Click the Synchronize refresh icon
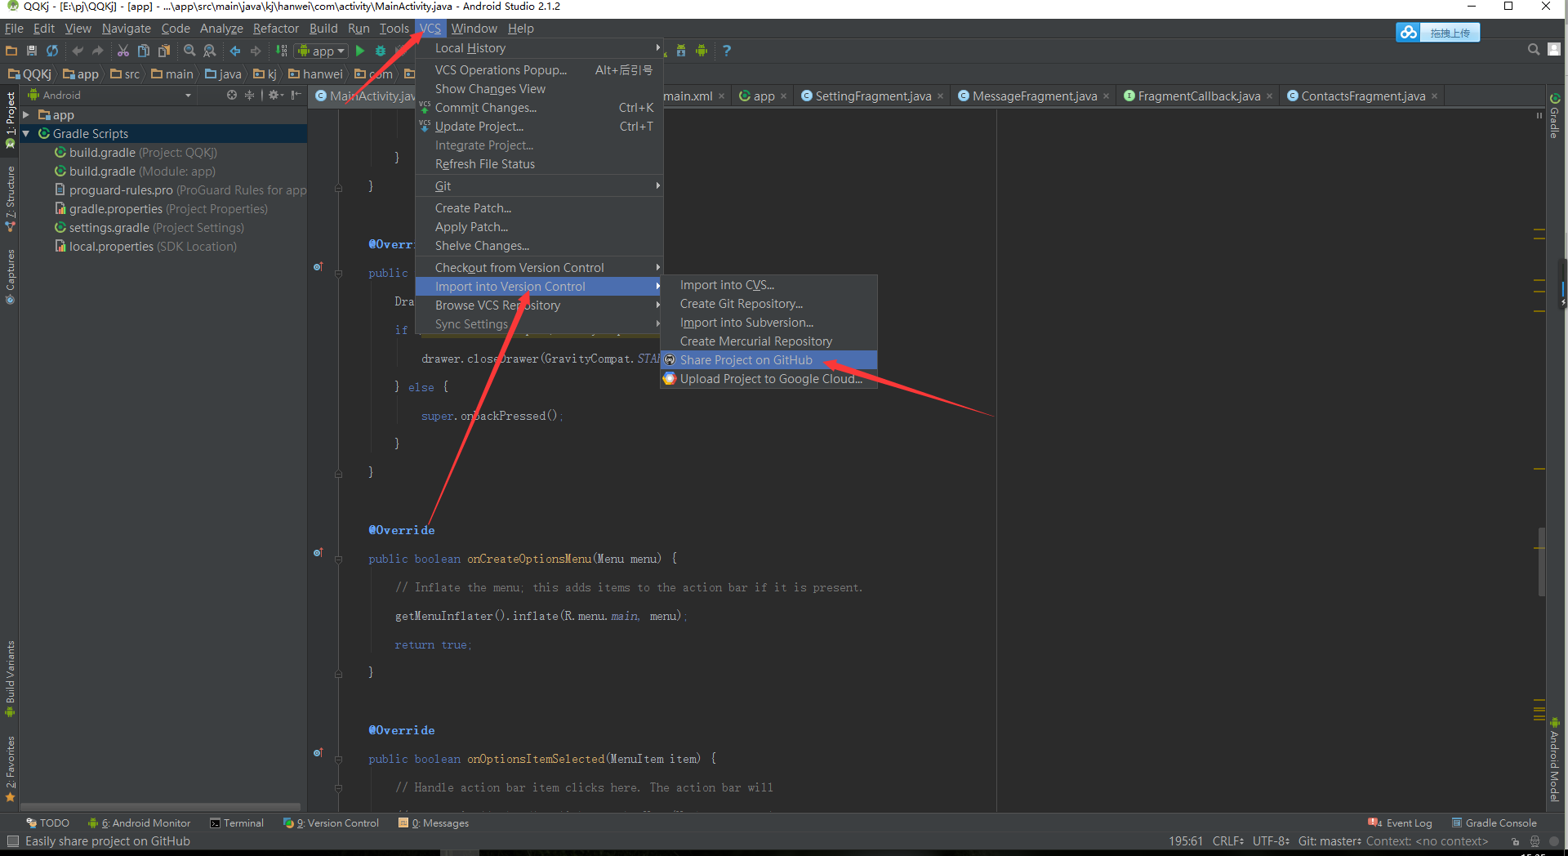The image size is (1568, 856). pos(52,51)
